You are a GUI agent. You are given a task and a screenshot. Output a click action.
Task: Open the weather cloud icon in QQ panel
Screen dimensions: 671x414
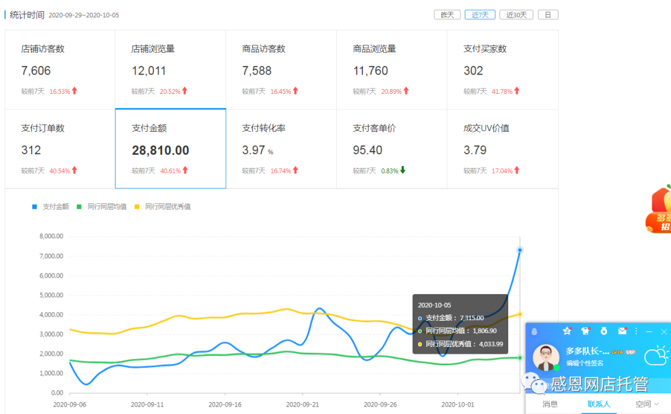tap(657, 356)
